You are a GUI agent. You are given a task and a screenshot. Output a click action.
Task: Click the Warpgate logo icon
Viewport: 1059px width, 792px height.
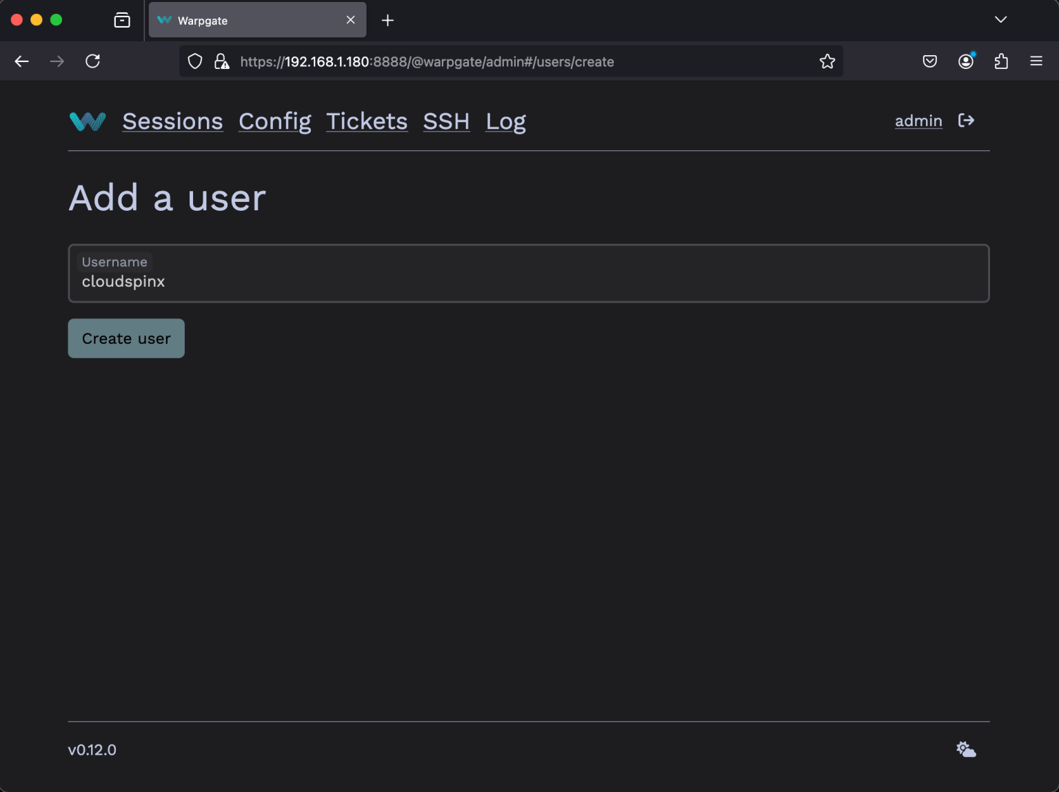(x=87, y=121)
